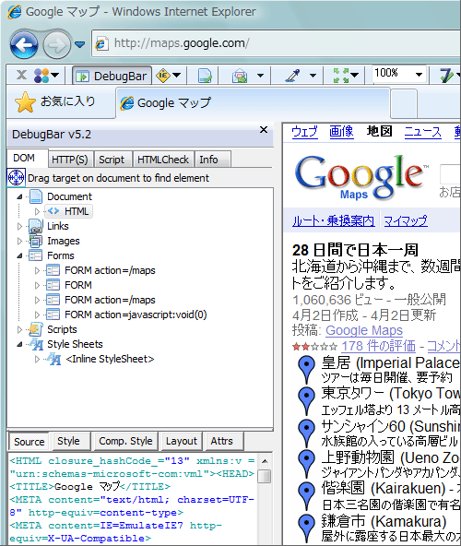Switch to the Comp. Style tab
Viewport: 461px width, 546px height.
125,441
